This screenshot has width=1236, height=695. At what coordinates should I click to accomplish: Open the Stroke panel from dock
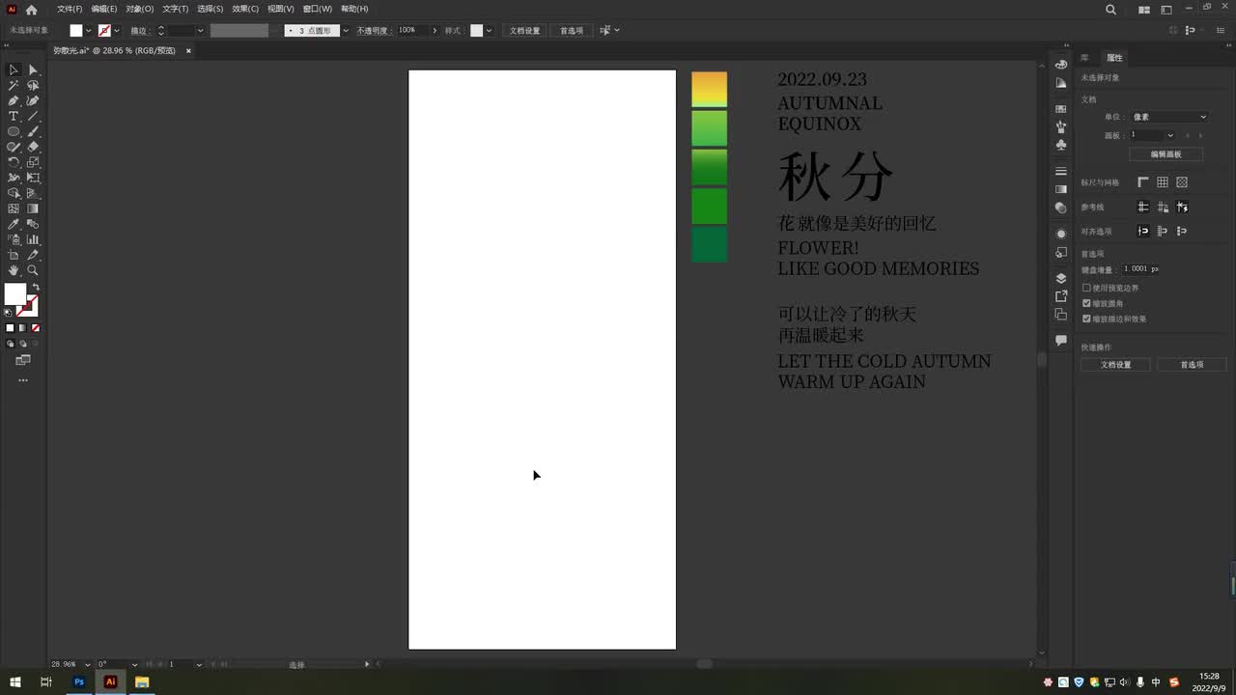click(1061, 171)
